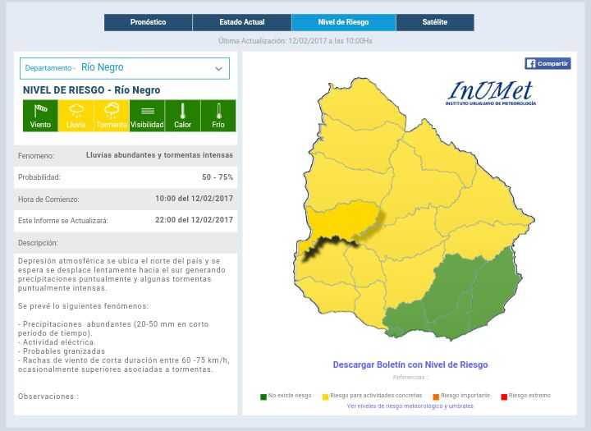Open the Departamento dropdown list
This screenshot has width=591, height=431.
123,68
